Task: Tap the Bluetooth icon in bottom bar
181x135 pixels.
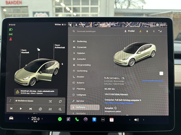Action: (94, 120)
